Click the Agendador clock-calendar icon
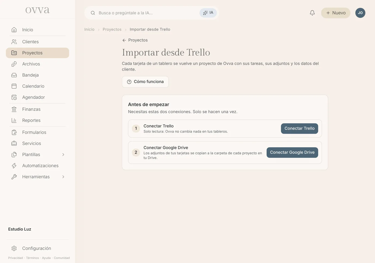The height and width of the screenshot is (263, 375). tap(14, 97)
